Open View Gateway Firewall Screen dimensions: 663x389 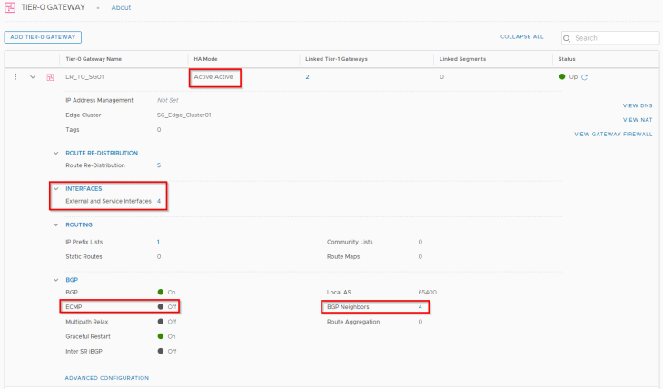pos(613,134)
